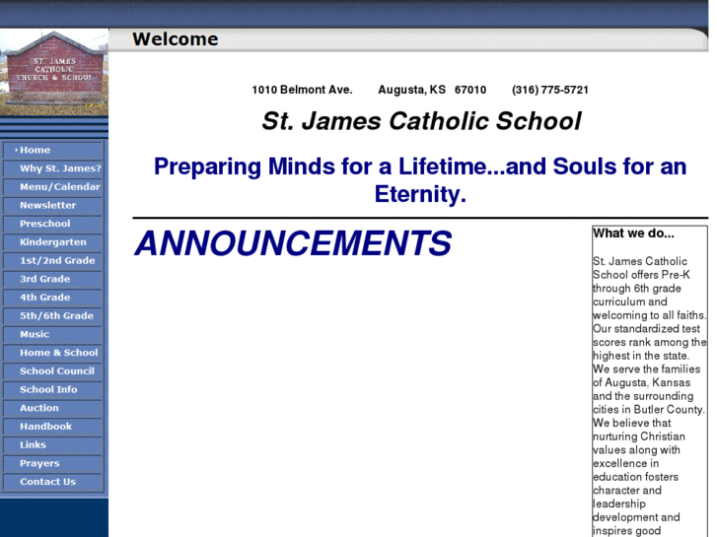Image resolution: width=717 pixels, height=537 pixels.
Task: View the School Info page
Action: [53, 389]
